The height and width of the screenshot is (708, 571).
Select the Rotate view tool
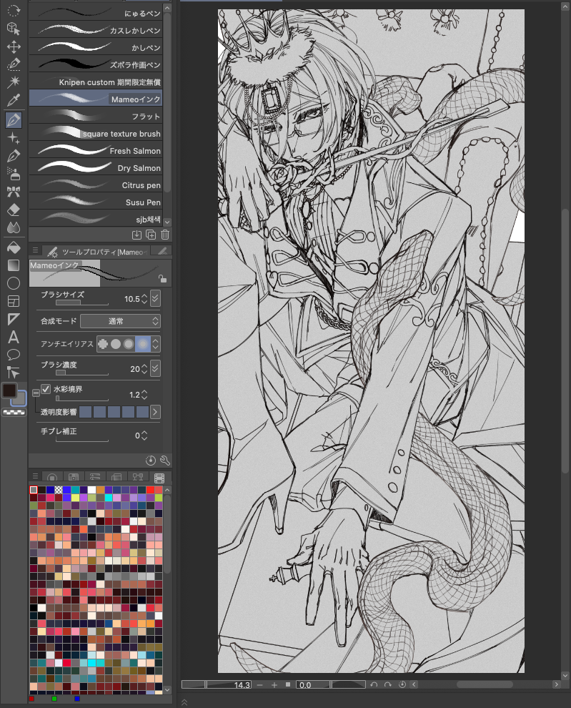pos(14,10)
